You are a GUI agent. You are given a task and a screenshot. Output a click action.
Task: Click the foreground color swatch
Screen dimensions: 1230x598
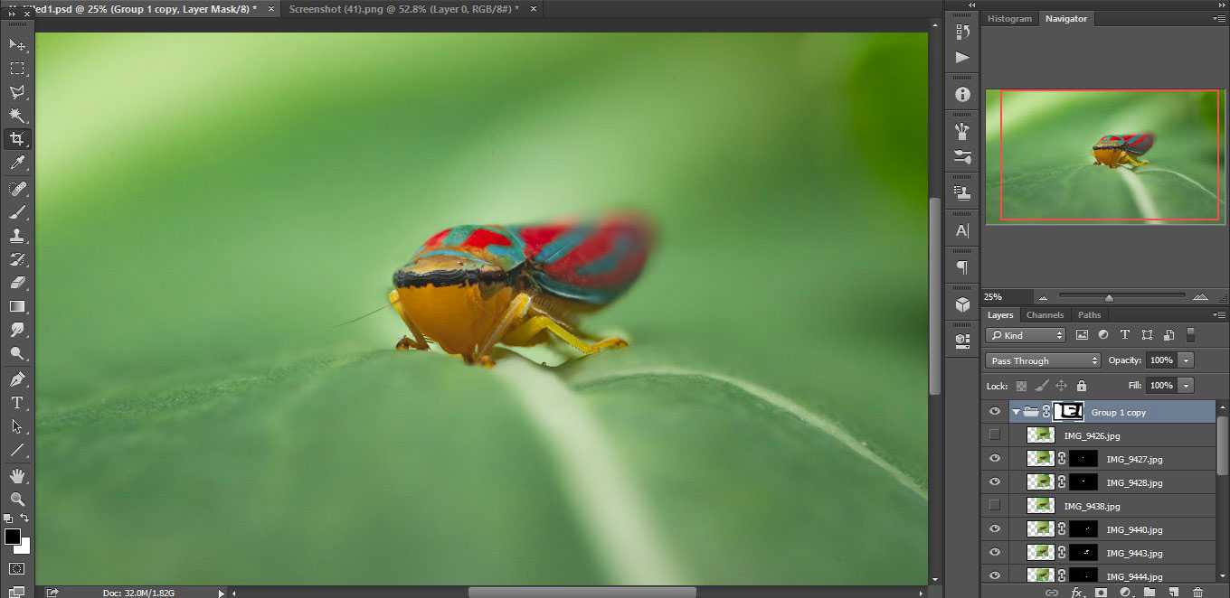tap(13, 537)
